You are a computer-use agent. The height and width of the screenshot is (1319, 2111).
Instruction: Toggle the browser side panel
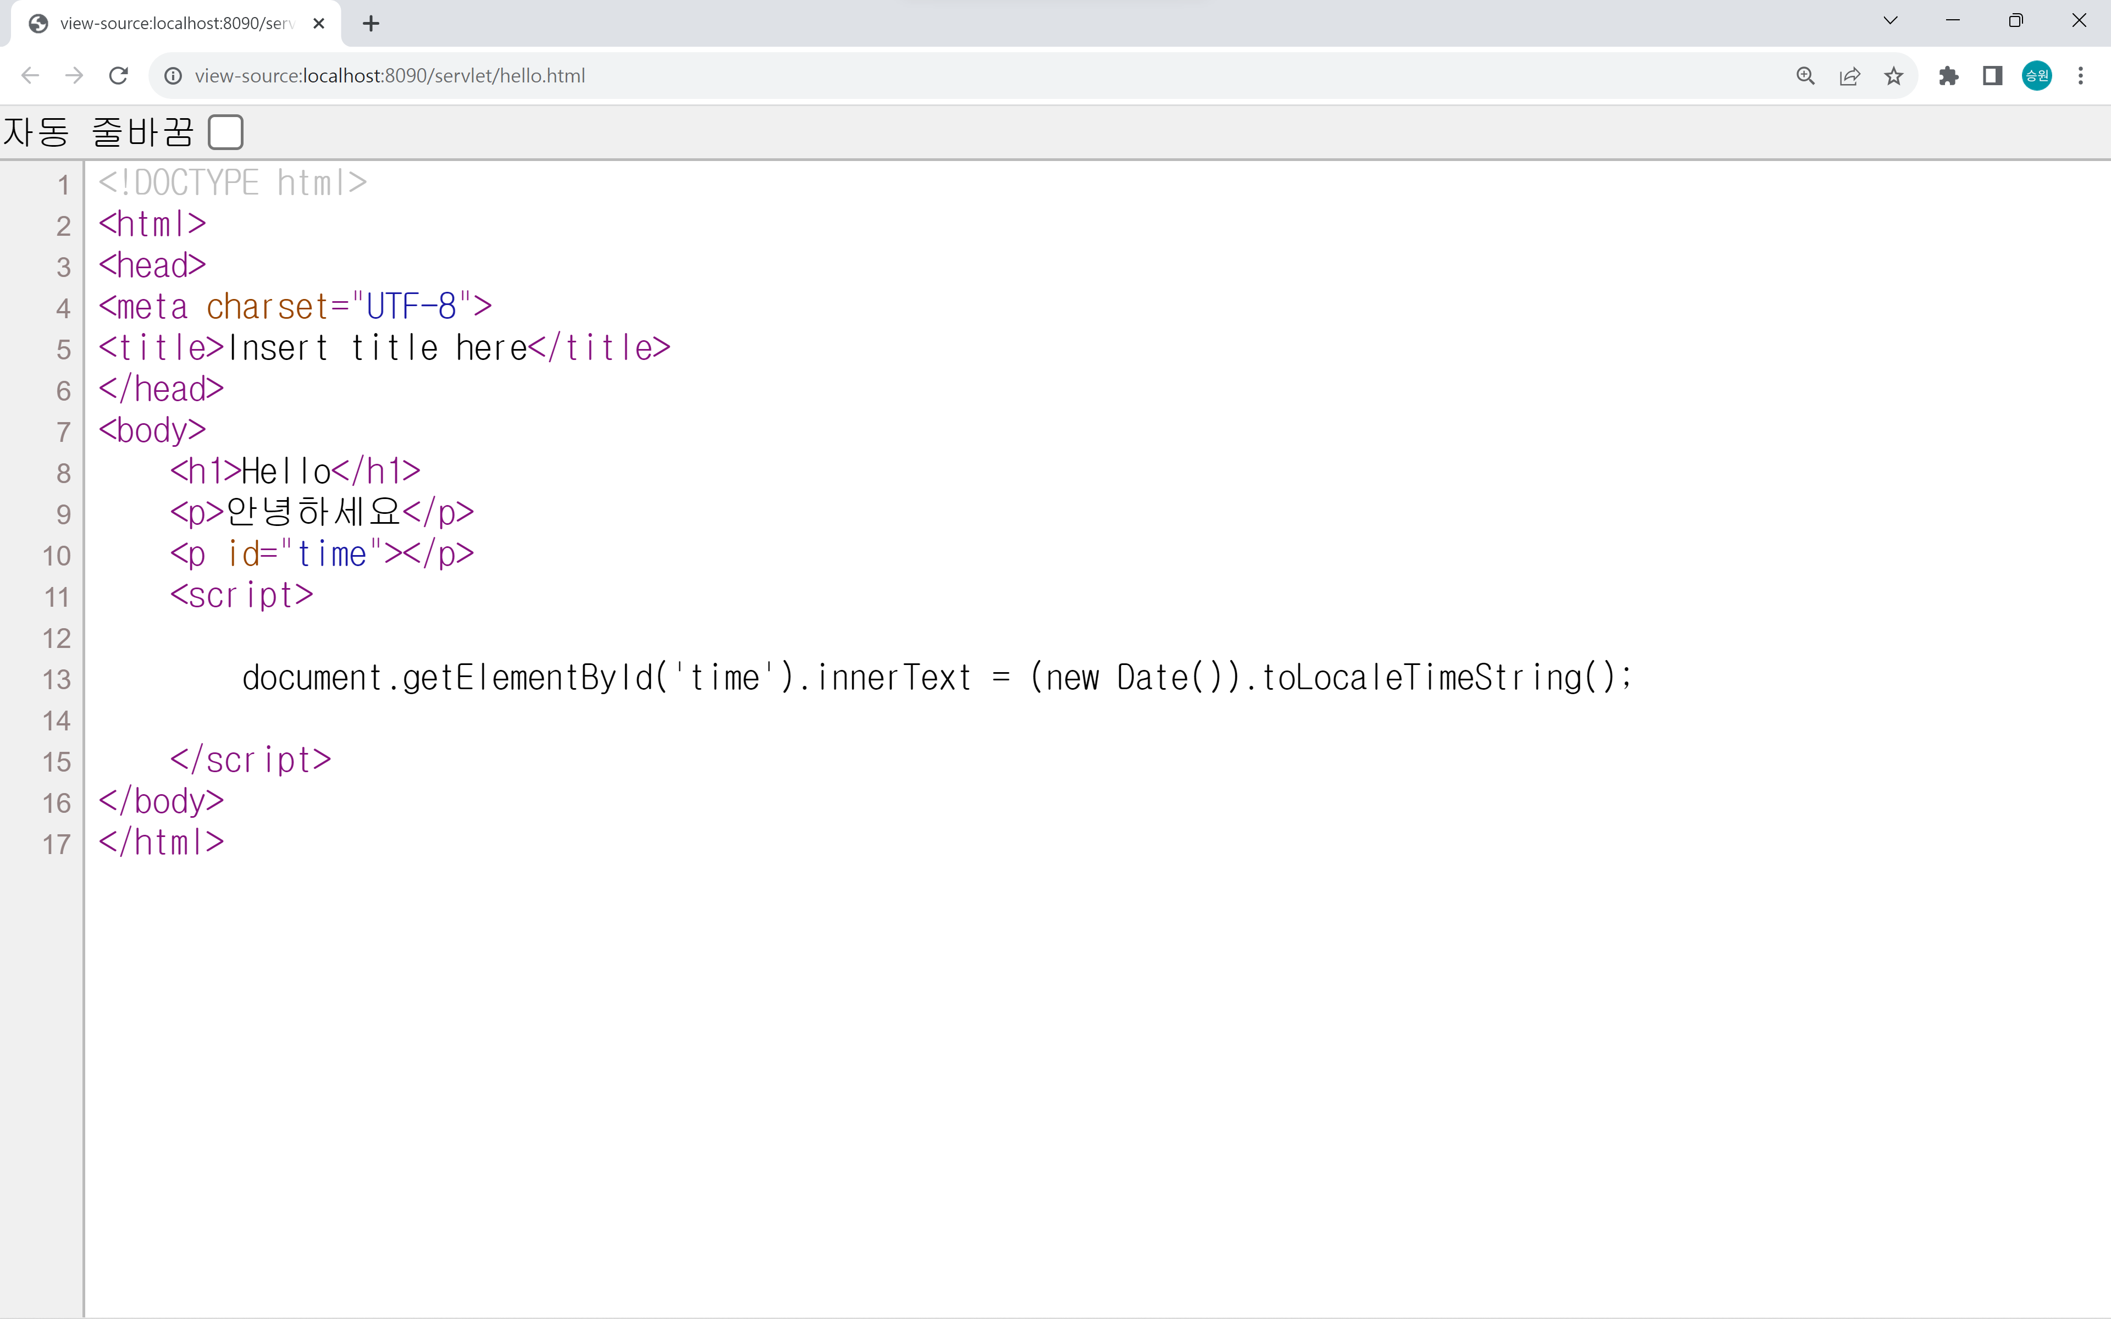[x=1992, y=76]
